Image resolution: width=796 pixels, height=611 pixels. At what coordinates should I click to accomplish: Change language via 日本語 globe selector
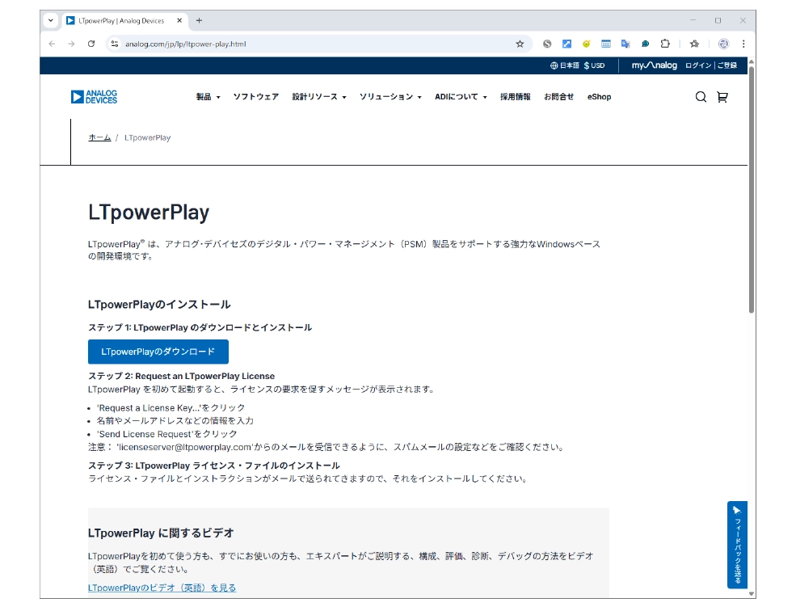click(x=565, y=65)
